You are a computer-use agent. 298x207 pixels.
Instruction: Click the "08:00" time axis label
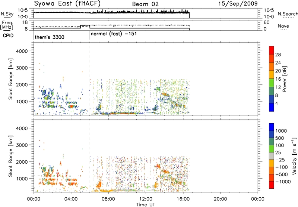tap(108, 199)
